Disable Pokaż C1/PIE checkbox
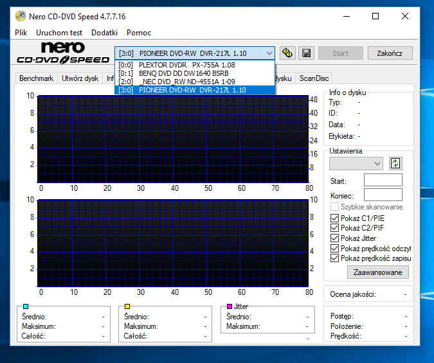 [334, 218]
